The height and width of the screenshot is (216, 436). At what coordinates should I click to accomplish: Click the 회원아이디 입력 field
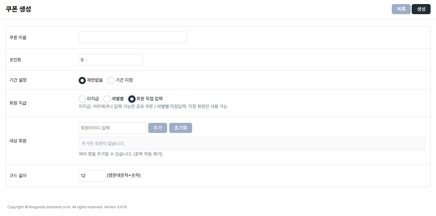click(112, 128)
